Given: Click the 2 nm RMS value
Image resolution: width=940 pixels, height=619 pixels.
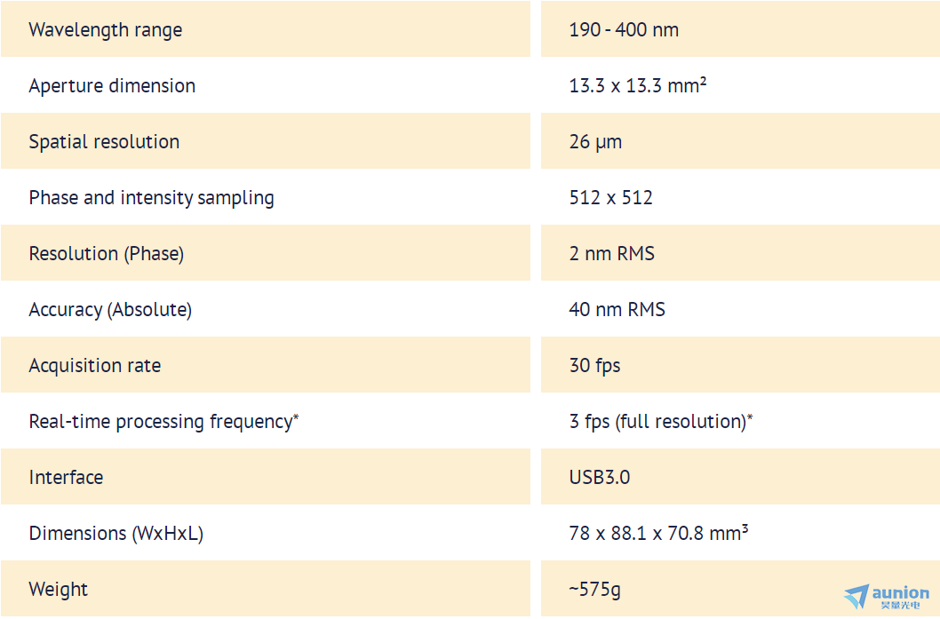Looking at the screenshot, I should pos(611,253).
